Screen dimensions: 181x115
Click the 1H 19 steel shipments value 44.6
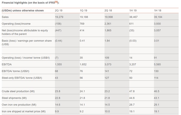pyautogui.click(x=132, y=98)
